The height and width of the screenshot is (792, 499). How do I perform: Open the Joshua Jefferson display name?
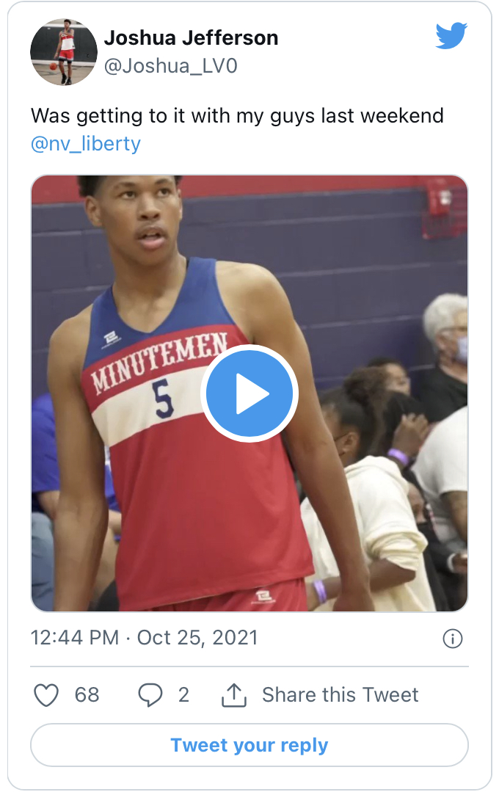(x=191, y=38)
